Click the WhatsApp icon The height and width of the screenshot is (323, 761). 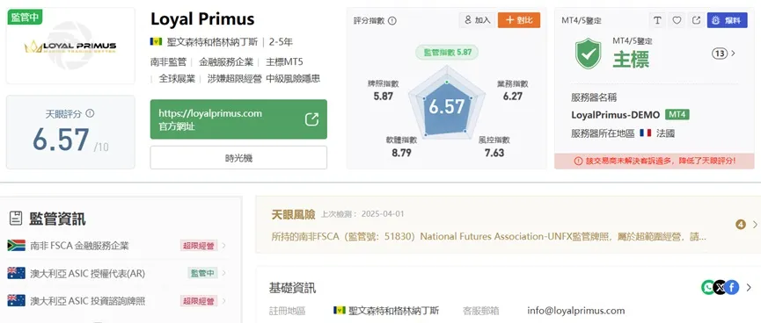click(x=708, y=287)
